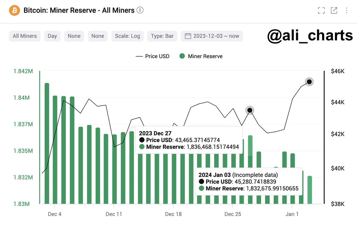
Task: Open the Day interval dropdown
Action: 52,36
